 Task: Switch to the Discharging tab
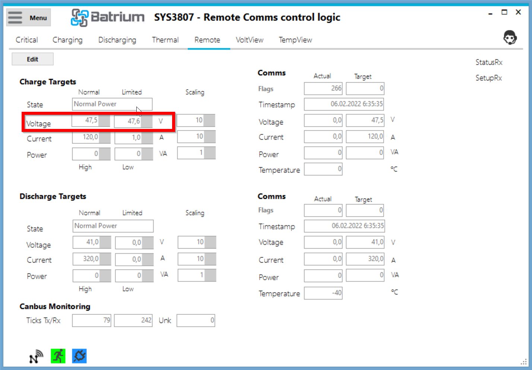[117, 40]
